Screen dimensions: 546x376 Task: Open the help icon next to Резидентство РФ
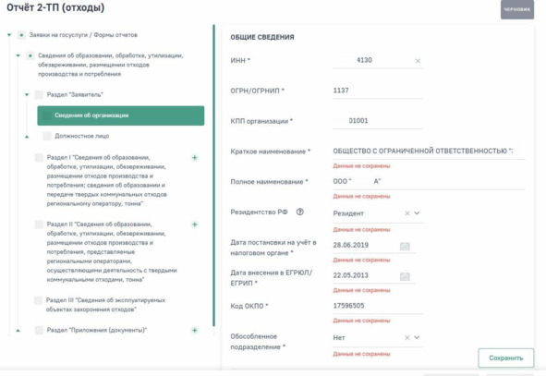(300, 212)
